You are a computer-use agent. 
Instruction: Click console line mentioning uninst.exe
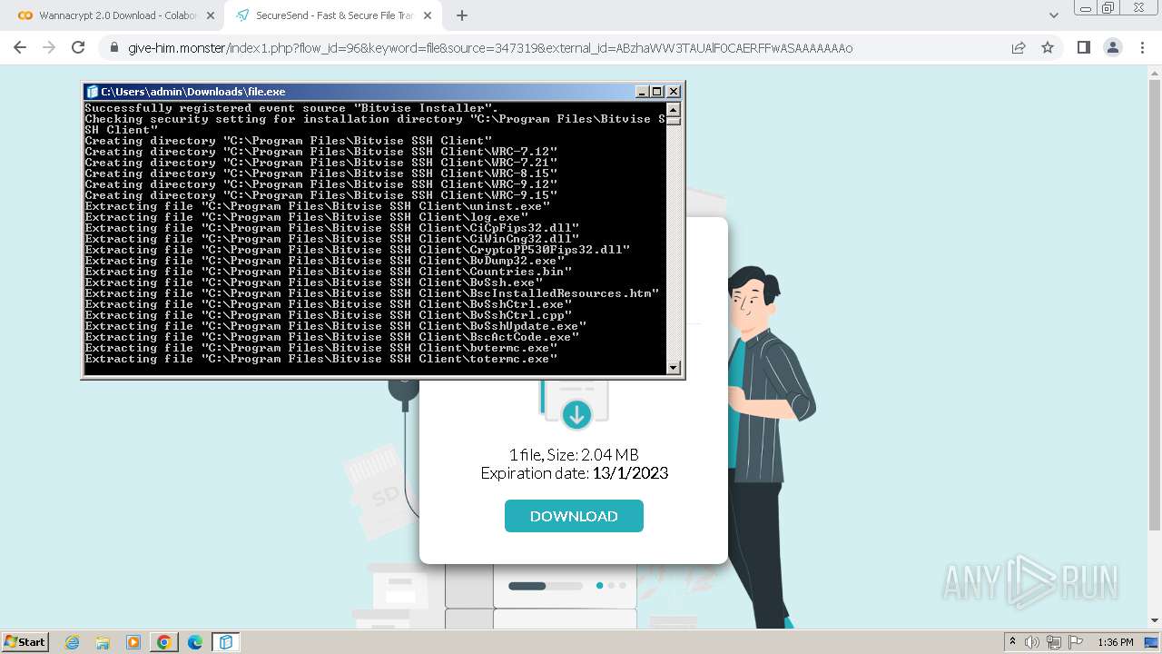318,206
